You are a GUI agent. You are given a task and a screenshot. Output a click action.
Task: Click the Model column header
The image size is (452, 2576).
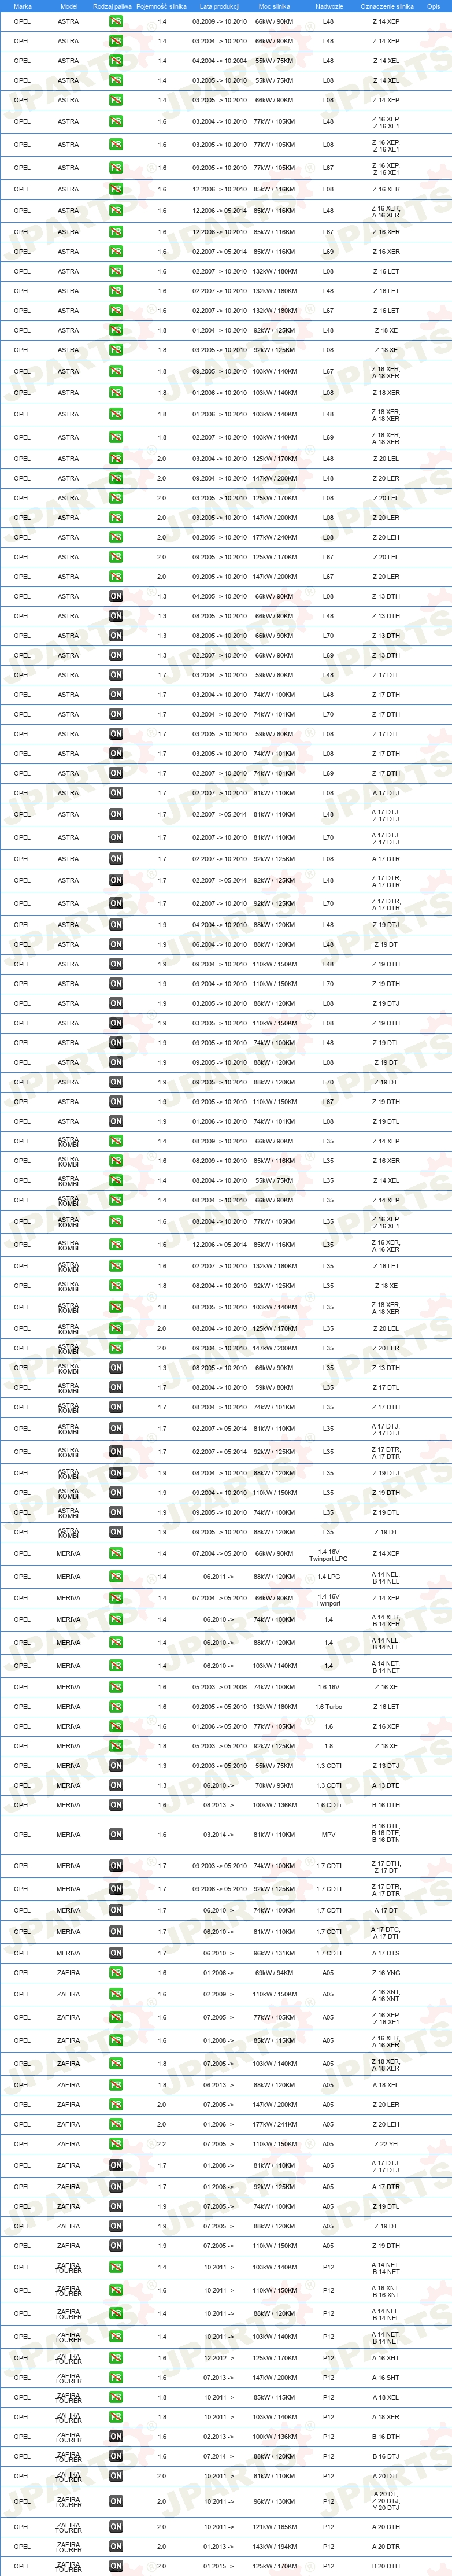(68, 6)
